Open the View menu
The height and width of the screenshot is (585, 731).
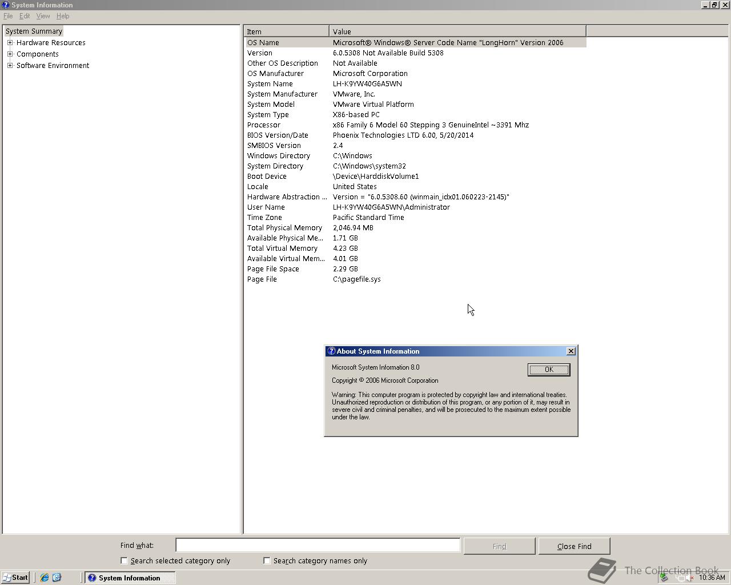[43, 16]
